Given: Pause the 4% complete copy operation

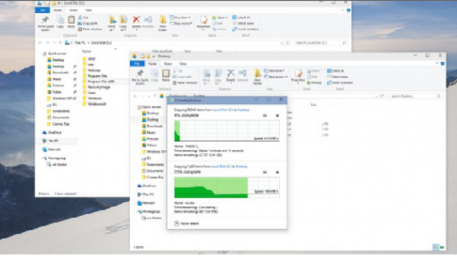Looking at the screenshot, I should (265, 116).
